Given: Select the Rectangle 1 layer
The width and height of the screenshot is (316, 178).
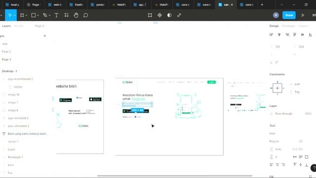Looking at the screenshot, I should point(15,157).
